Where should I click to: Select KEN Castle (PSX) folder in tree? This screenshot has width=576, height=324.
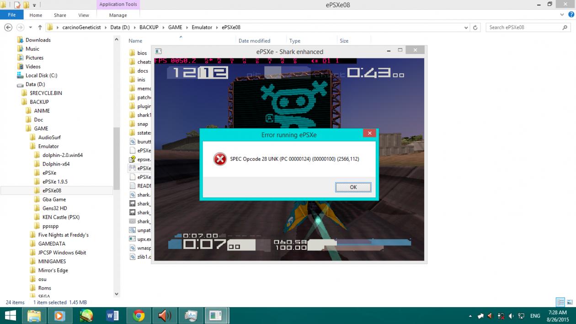pyautogui.click(x=61, y=217)
